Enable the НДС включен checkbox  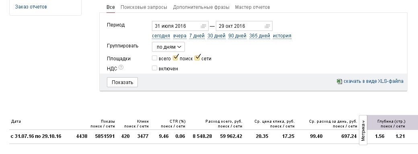[x=154, y=68]
